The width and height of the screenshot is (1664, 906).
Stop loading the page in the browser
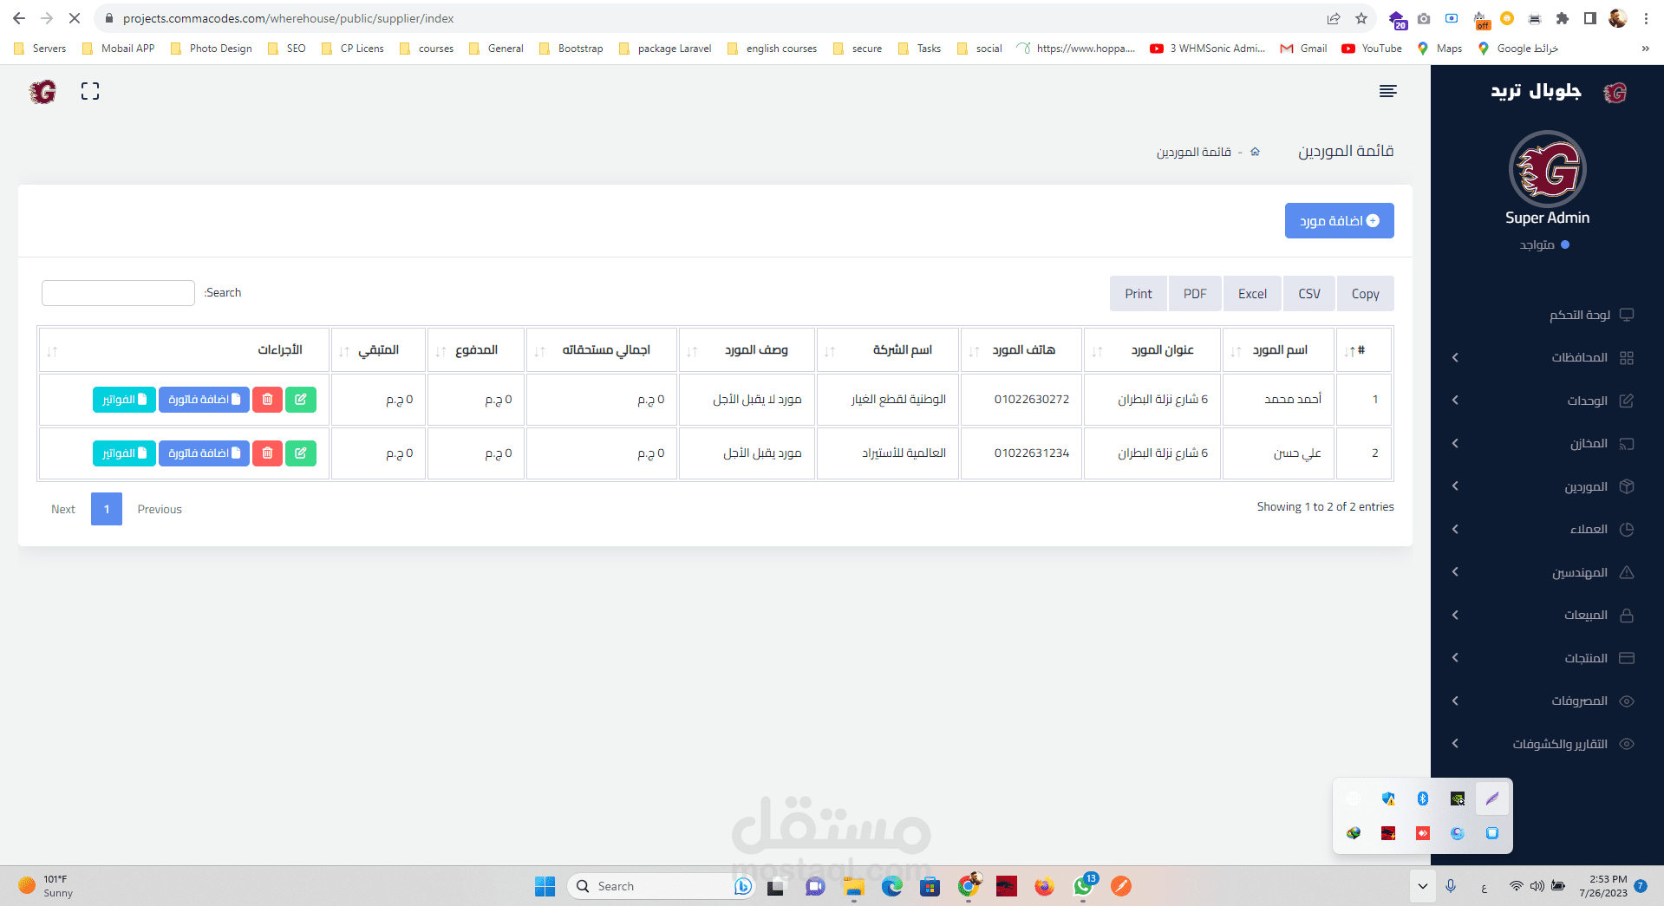[75, 18]
